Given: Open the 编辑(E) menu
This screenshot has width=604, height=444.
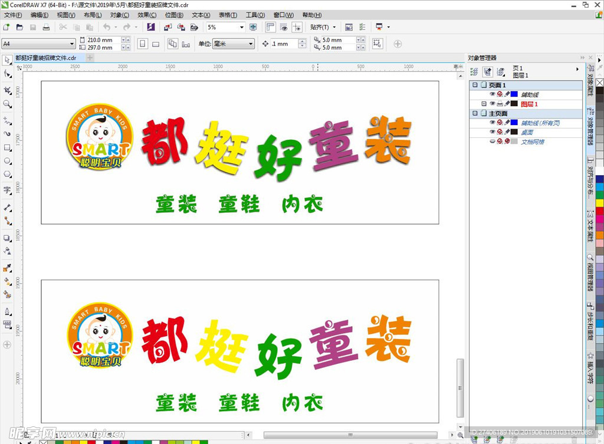Looking at the screenshot, I should pos(40,15).
